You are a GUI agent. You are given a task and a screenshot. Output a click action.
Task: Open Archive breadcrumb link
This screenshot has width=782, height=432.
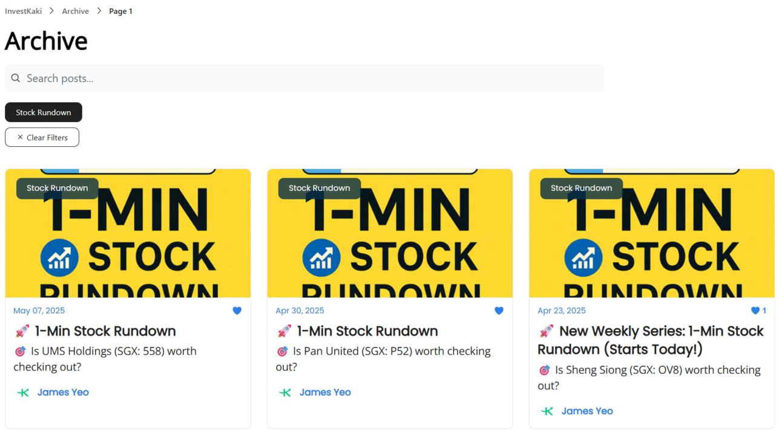(75, 11)
